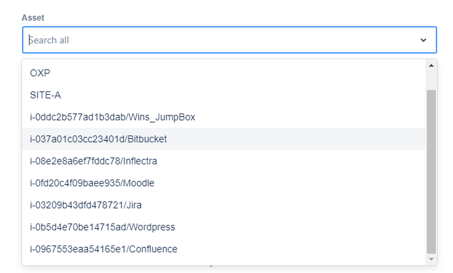
Task: Click the scrollbar down arrow in the list
Action: pos(431,259)
